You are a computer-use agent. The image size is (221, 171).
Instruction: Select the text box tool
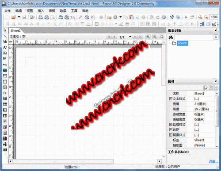[5, 53]
